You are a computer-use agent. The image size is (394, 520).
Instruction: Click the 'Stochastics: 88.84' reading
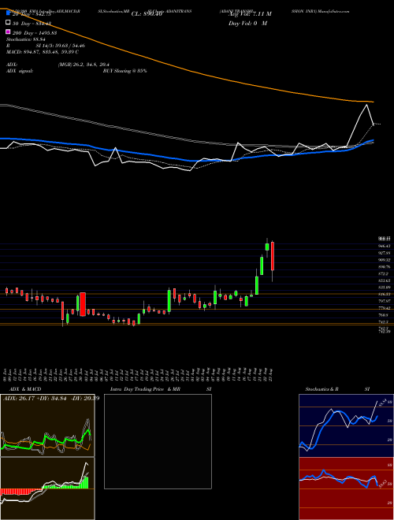tap(25, 39)
